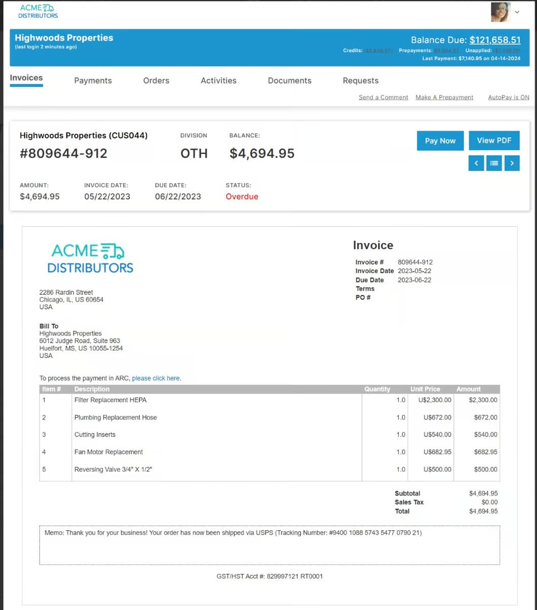The width and height of the screenshot is (537, 610).
Task: Click the Pay Now button
Action: [x=440, y=141]
